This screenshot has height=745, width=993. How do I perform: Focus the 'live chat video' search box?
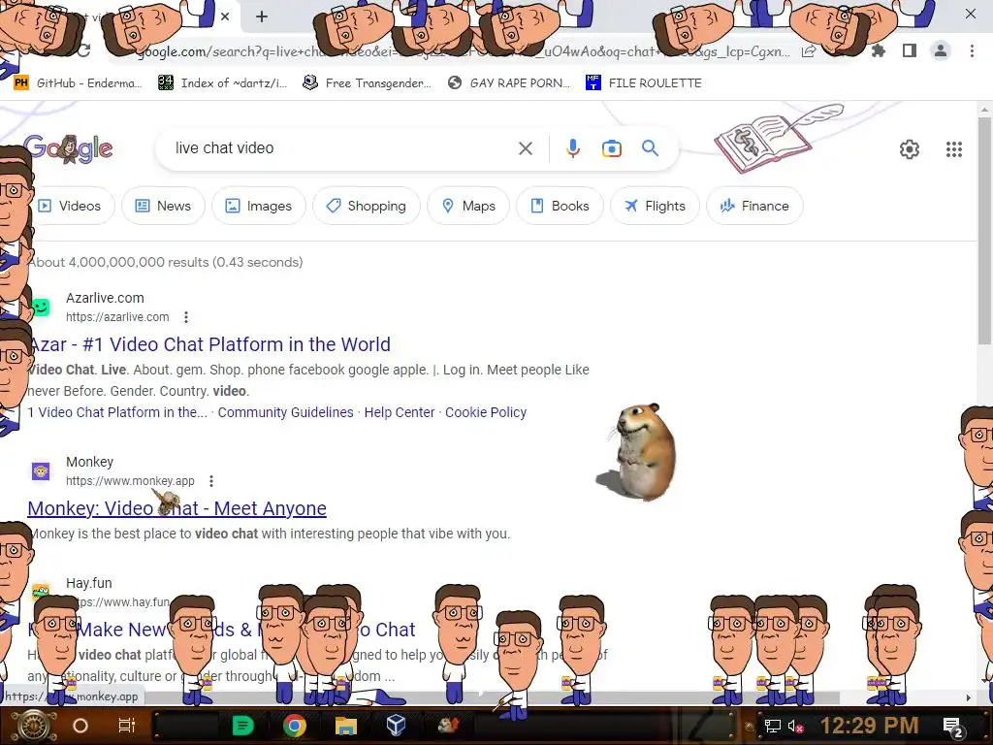pyautogui.click(x=342, y=148)
